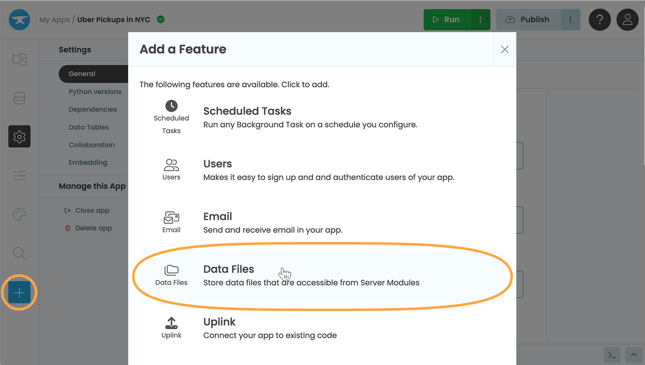Viewport: 645px width, 365px height.
Task: Switch to the Python versions settings tab
Action: (95, 92)
